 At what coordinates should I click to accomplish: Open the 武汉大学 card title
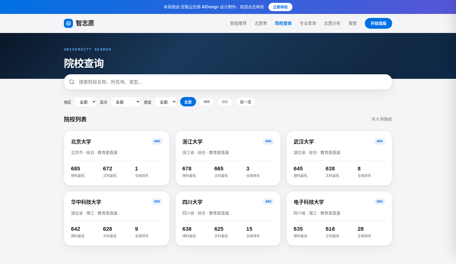pos(304,142)
